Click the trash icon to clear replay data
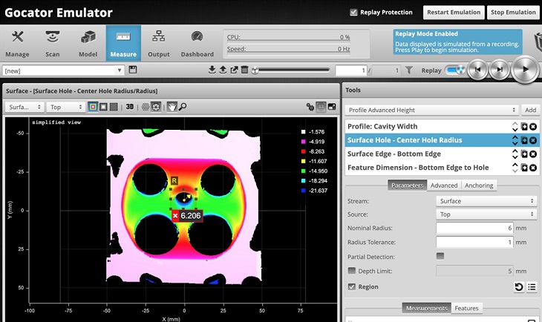Image resolution: width=542 pixels, height=322 pixels. (x=245, y=70)
